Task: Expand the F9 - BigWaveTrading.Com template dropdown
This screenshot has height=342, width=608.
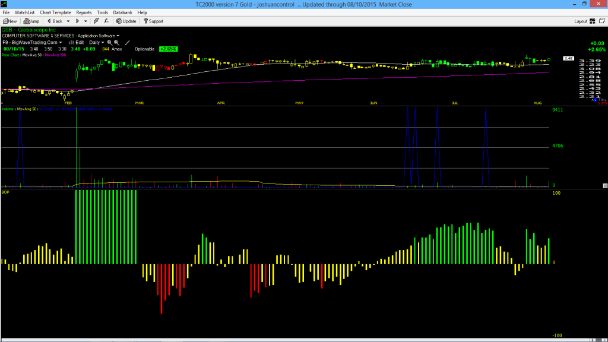Action: (32, 43)
